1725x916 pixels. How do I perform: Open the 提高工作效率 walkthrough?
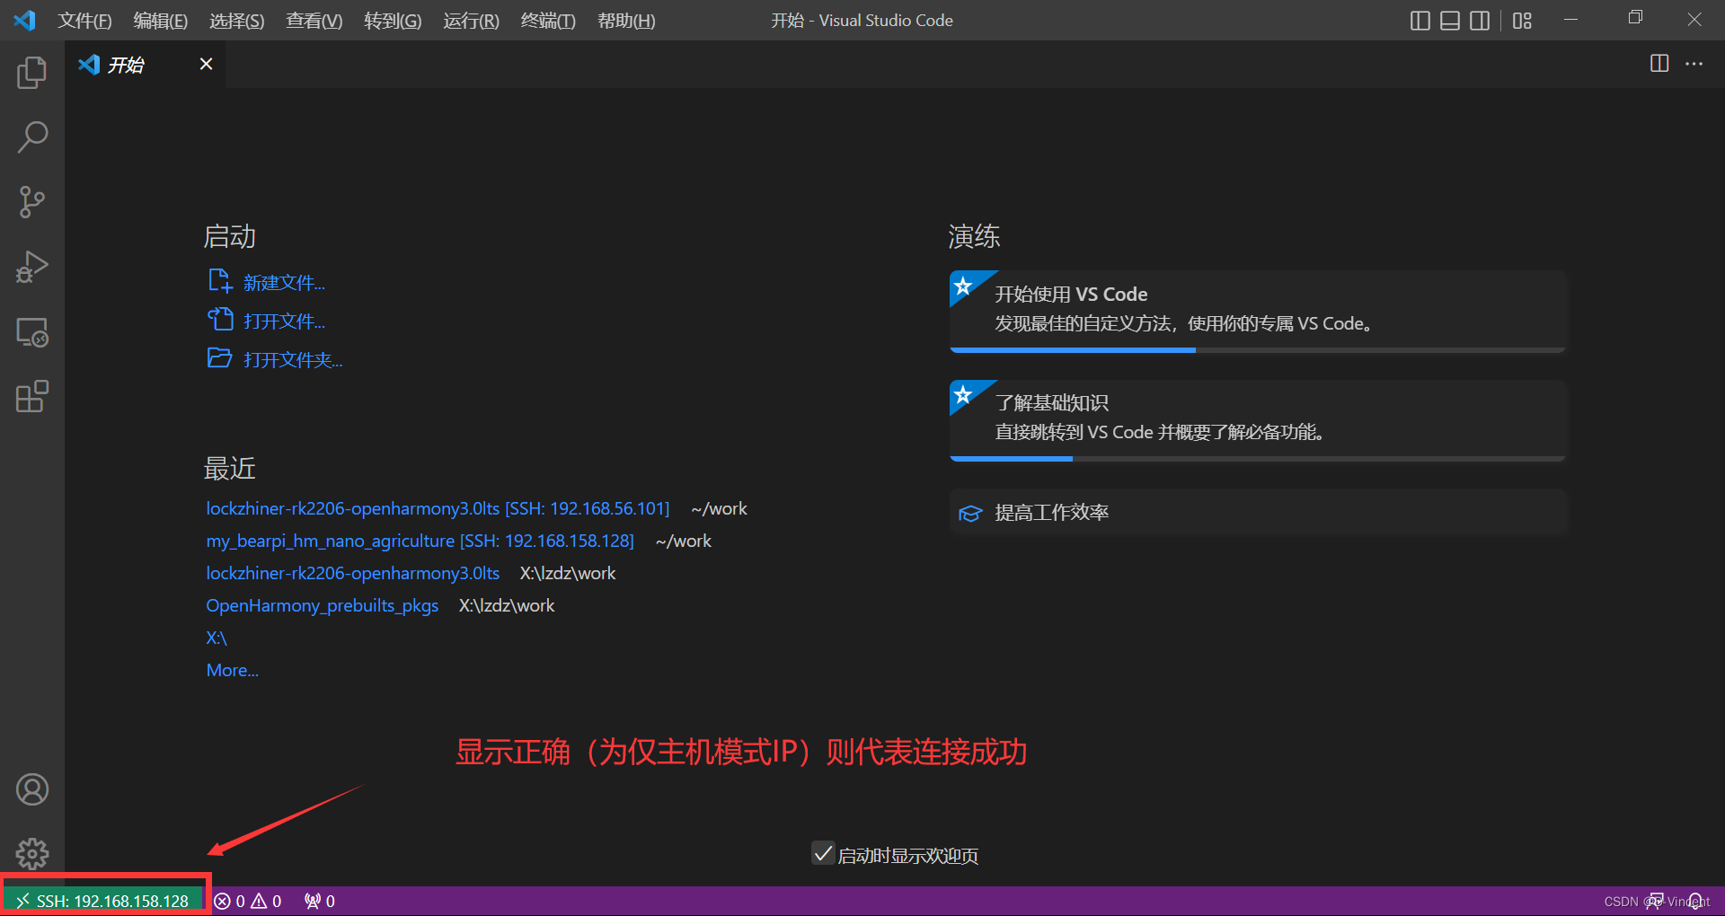[x=1258, y=512]
